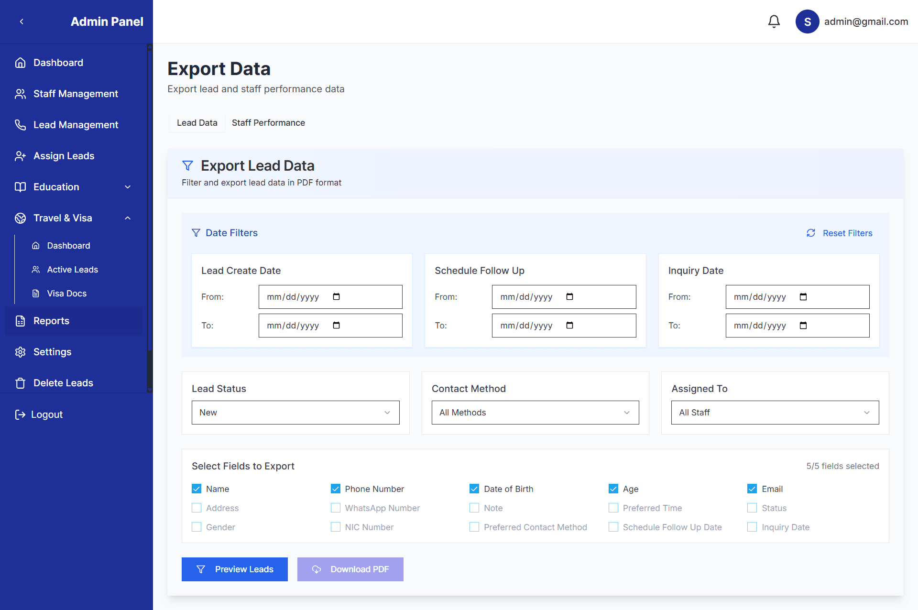Uncheck the Phone Number field checkbox
918x610 pixels.
[x=336, y=489]
